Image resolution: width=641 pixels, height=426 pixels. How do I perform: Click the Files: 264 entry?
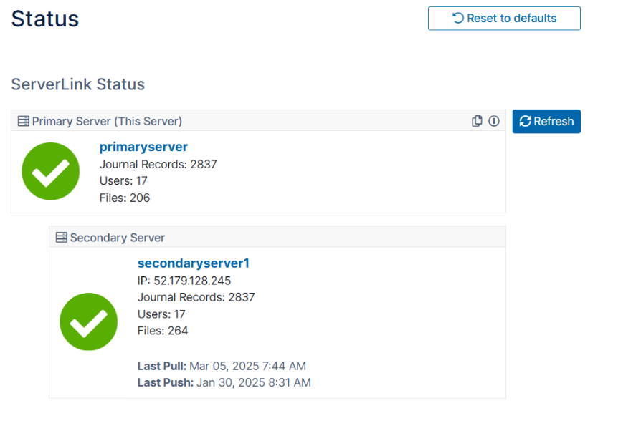point(163,330)
